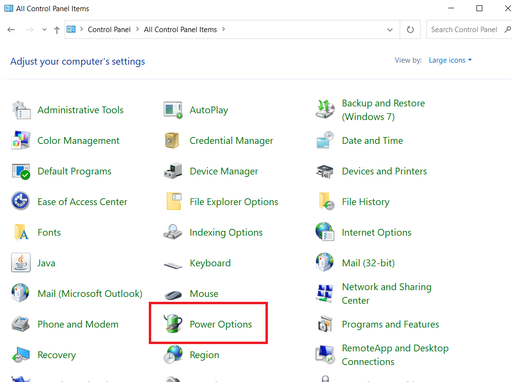
Task: Open the Network and Sharing Center icon
Action: (325, 294)
